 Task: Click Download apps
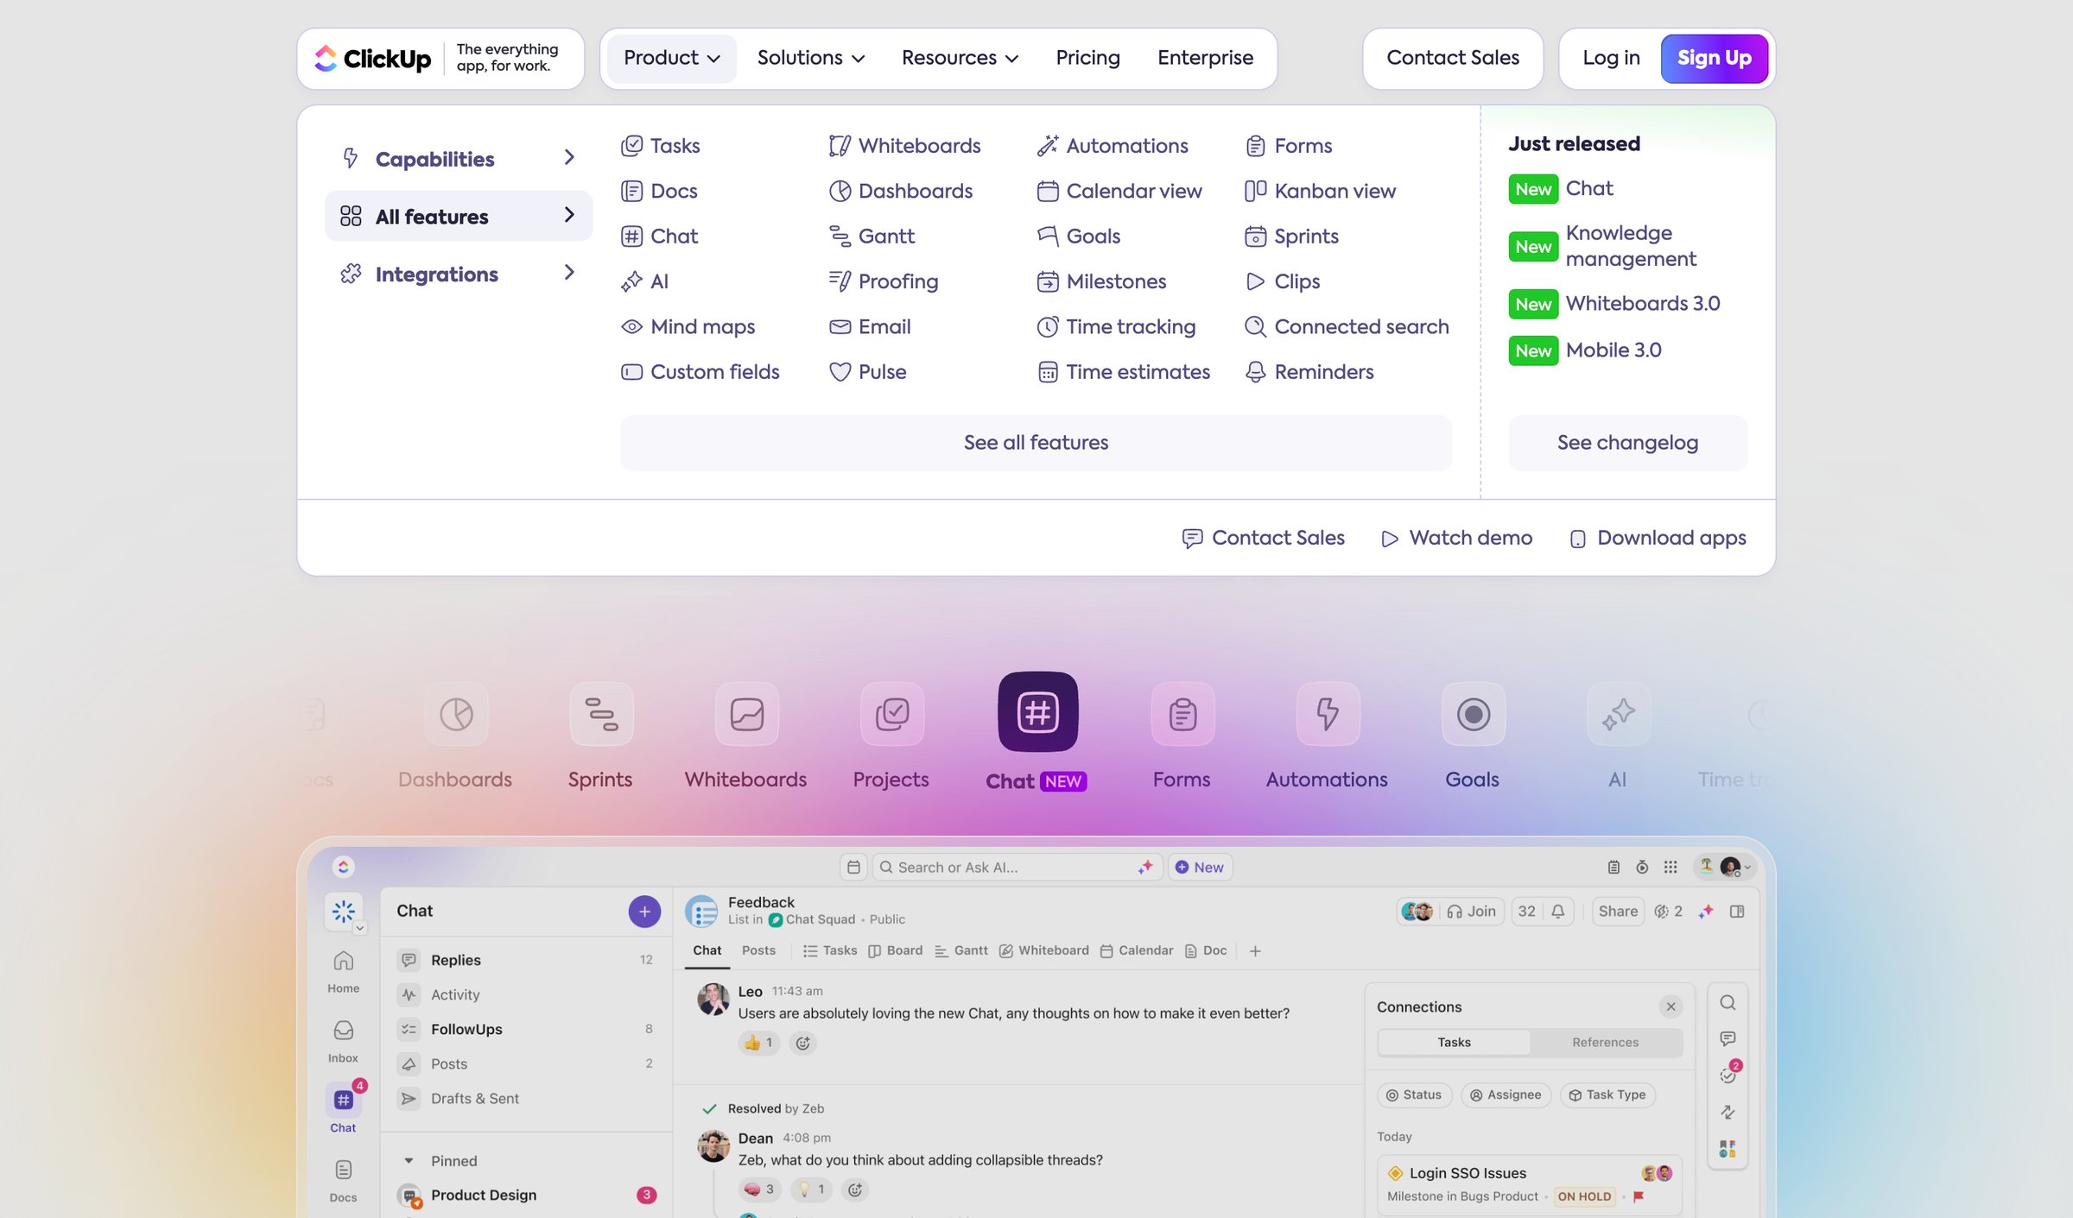click(1658, 538)
